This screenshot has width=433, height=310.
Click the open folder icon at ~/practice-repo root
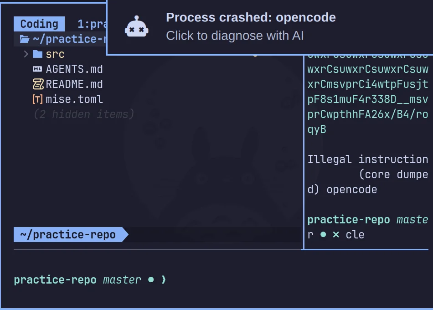25,39
